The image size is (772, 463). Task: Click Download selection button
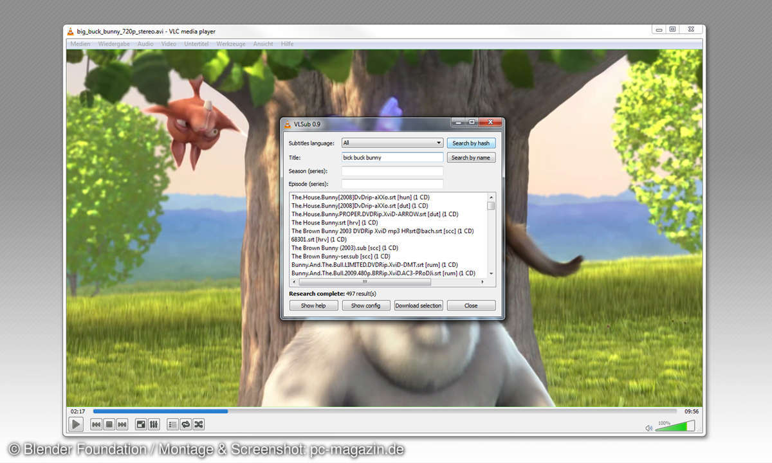click(x=418, y=305)
